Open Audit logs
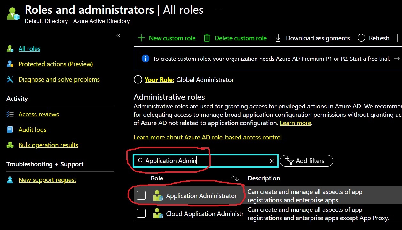The height and width of the screenshot is (230, 402). (x=32, y=130)
